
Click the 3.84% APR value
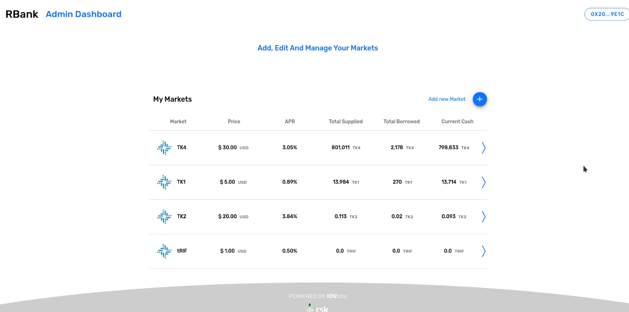pos(290,217)
